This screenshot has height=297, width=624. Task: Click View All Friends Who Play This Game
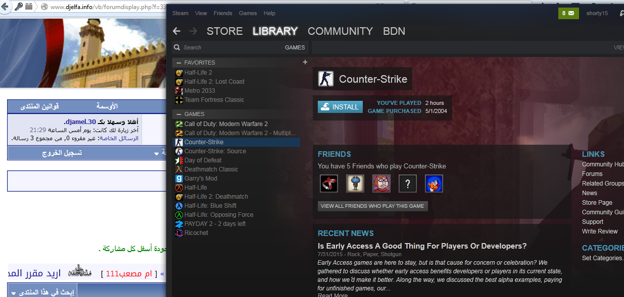pos(373,206)
